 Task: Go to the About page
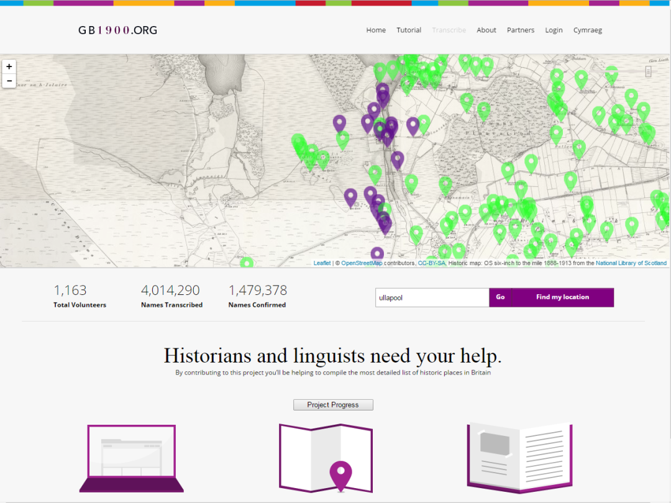click(486, 30)
